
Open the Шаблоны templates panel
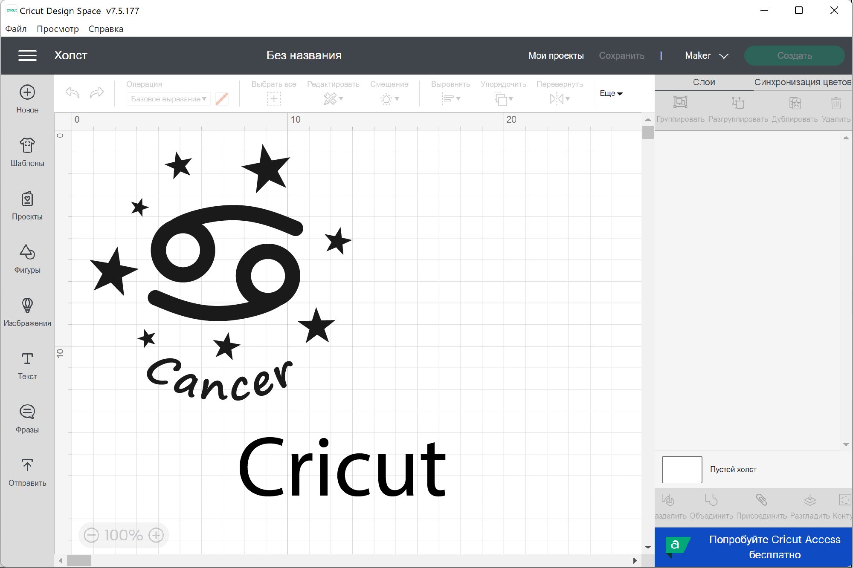coord(27,152)
